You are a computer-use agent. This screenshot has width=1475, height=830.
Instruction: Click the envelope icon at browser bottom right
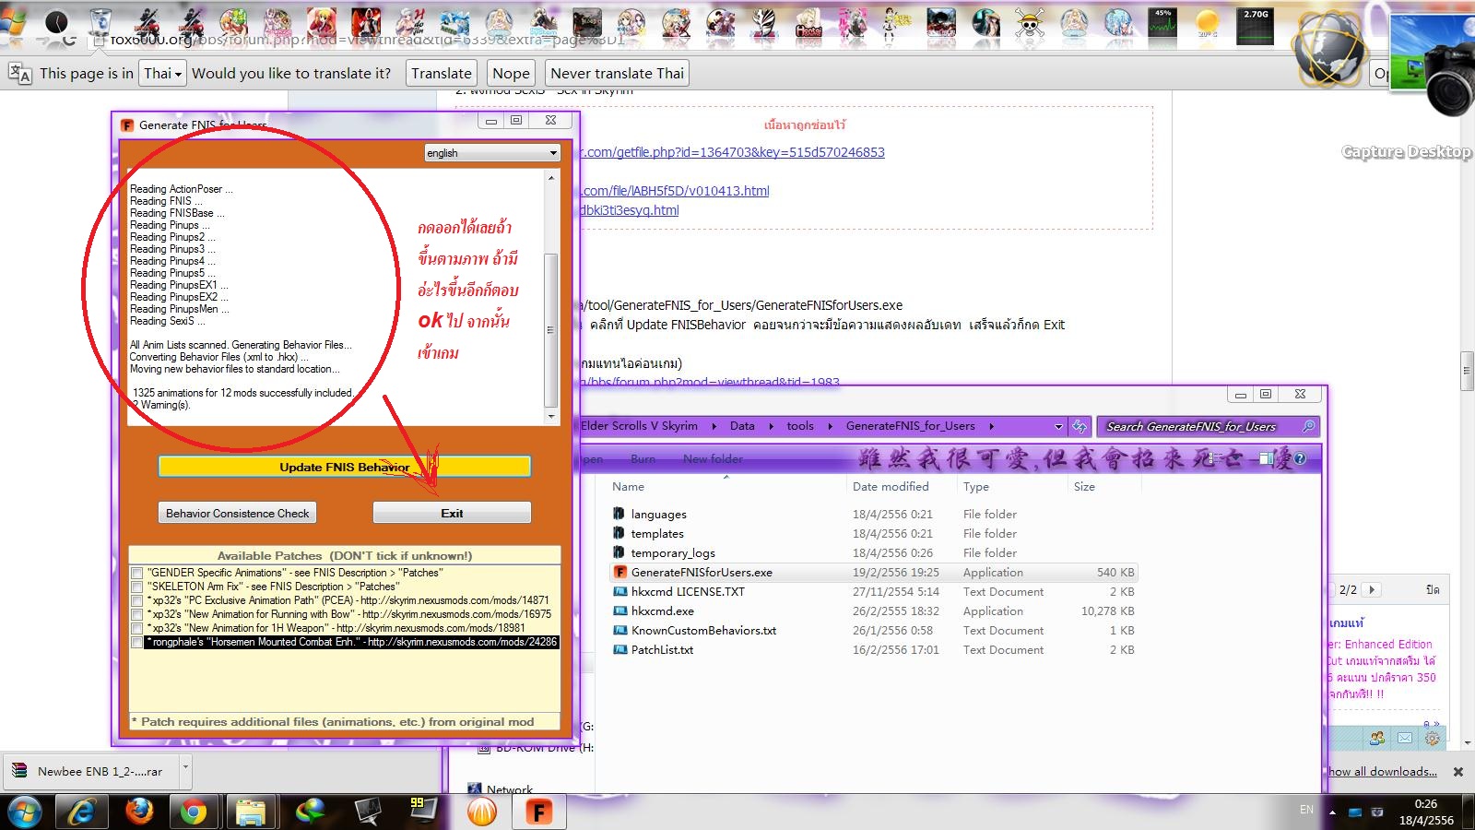(x=1404, y=738)
